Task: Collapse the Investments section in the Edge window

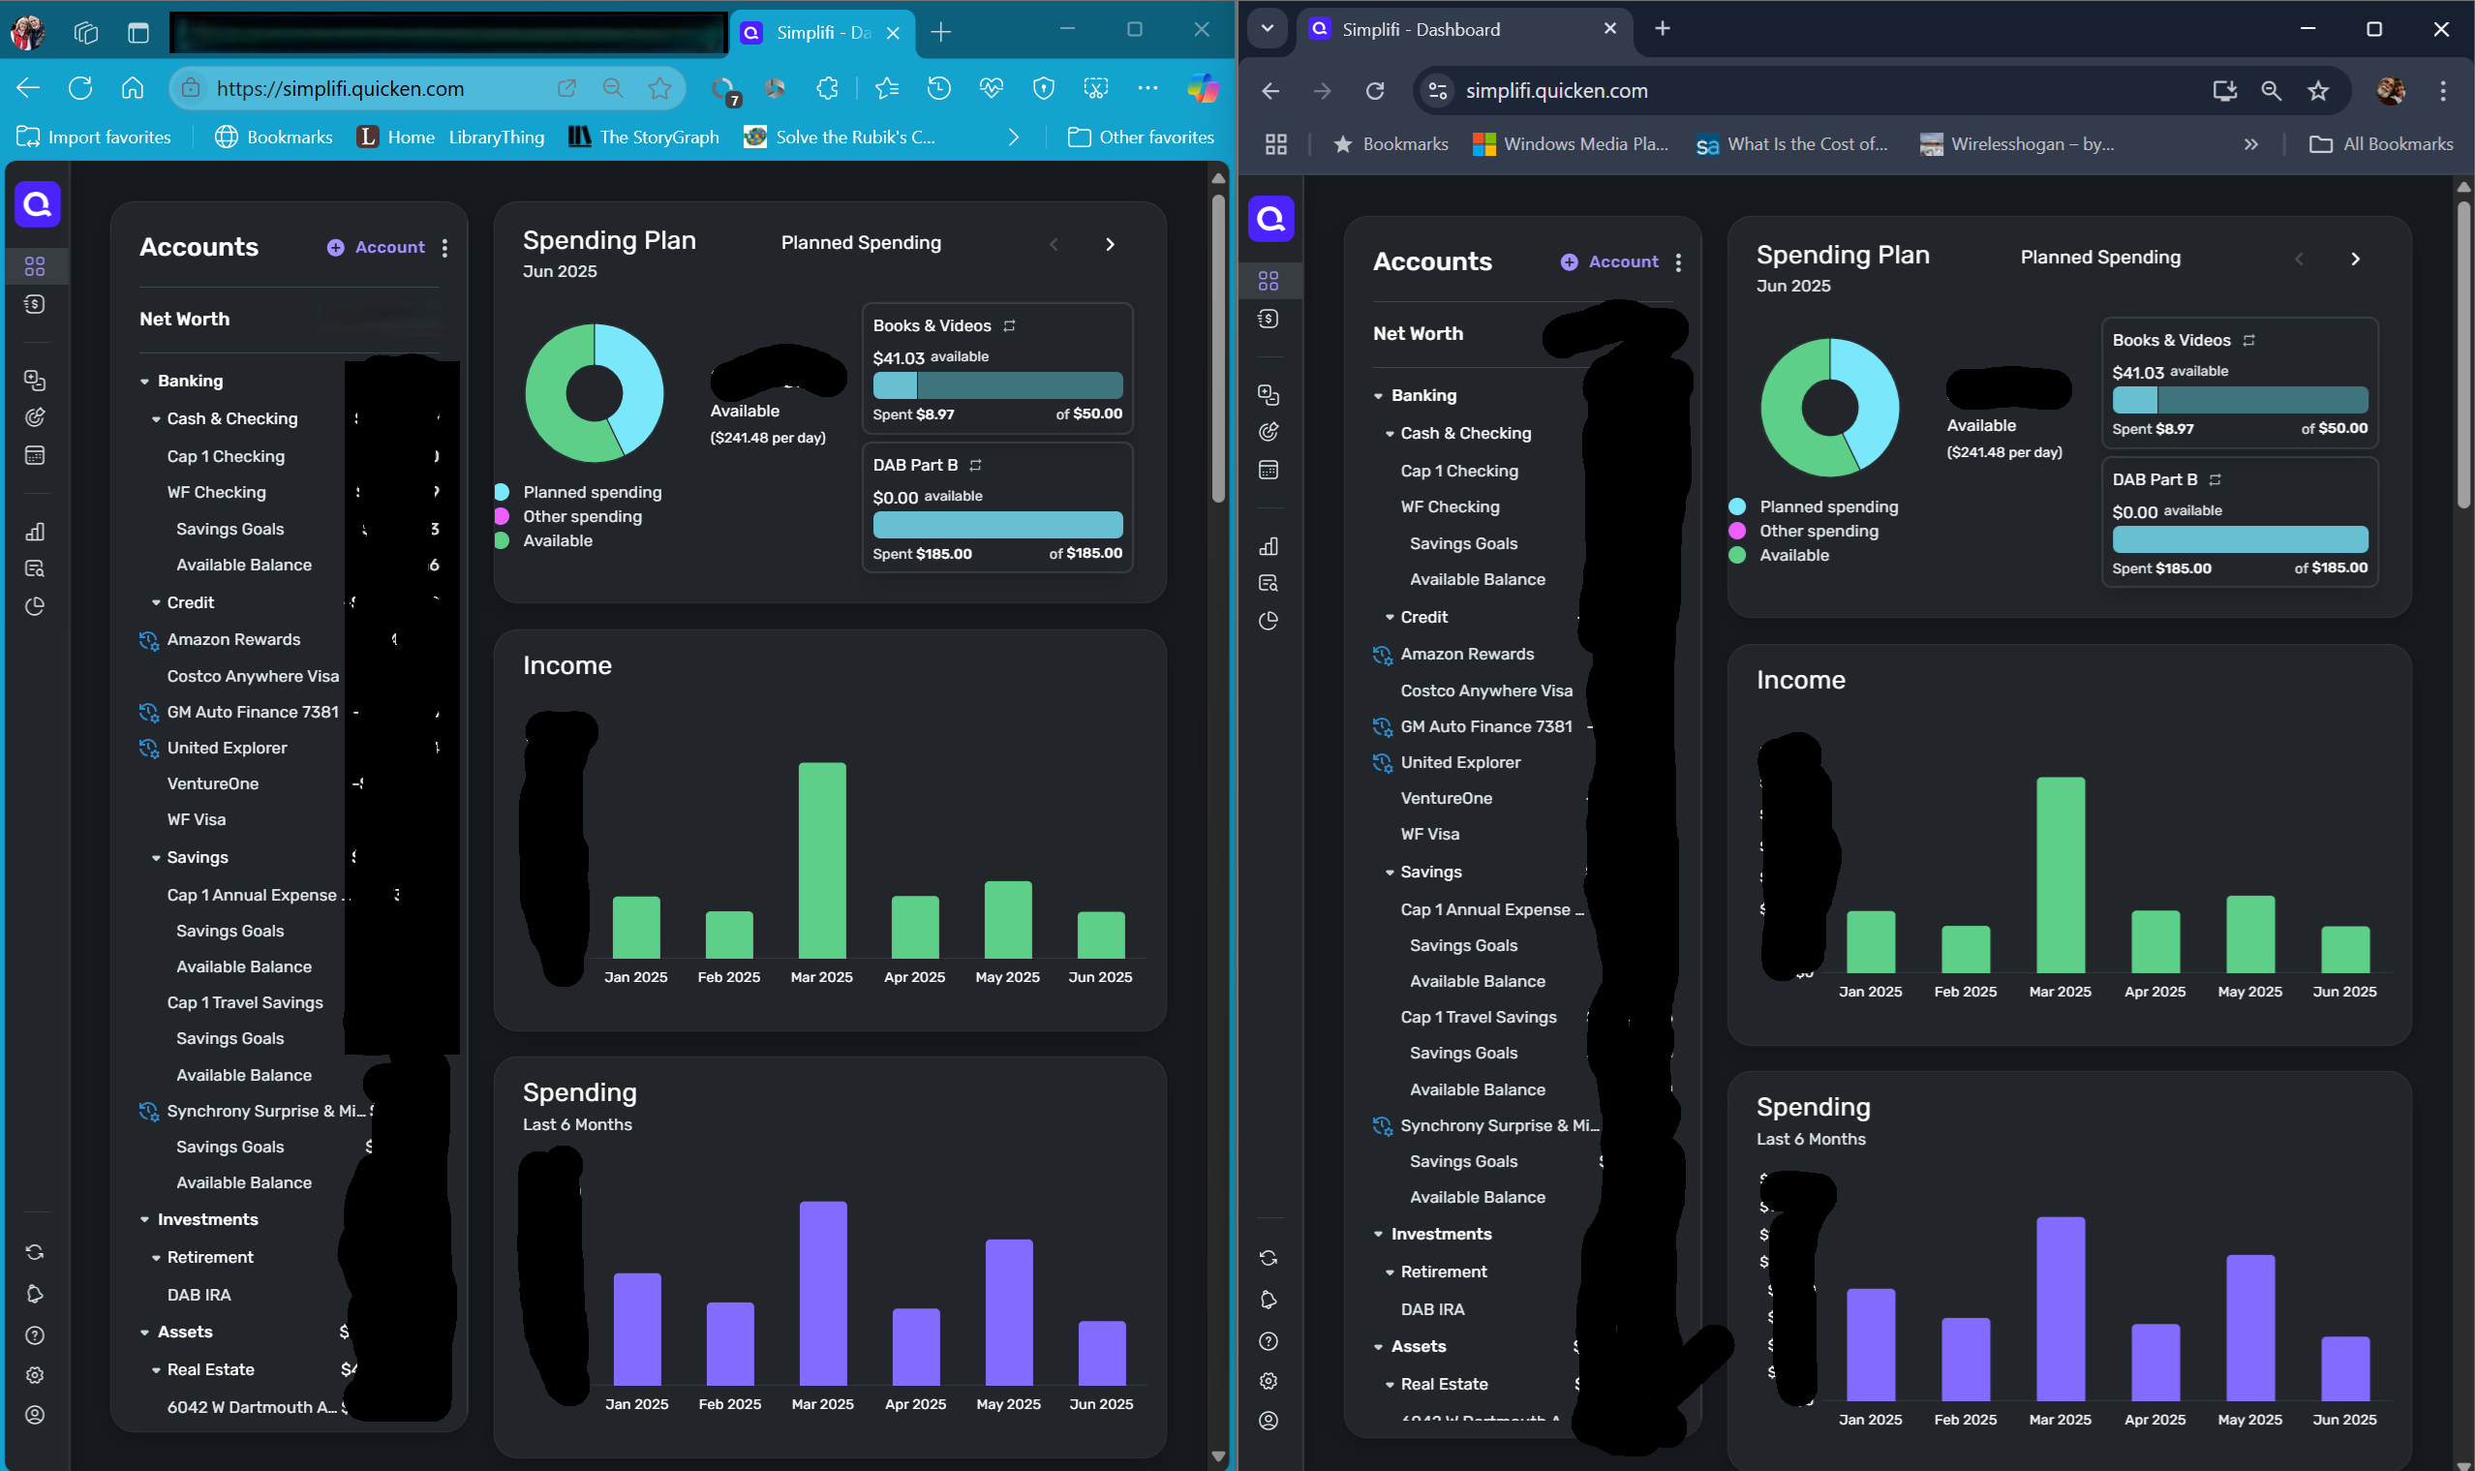Action: (x=144, y=1220)
